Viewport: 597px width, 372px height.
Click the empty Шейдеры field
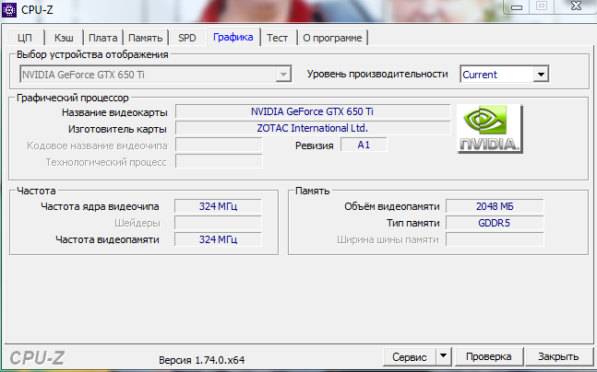[x=218, y=223]
